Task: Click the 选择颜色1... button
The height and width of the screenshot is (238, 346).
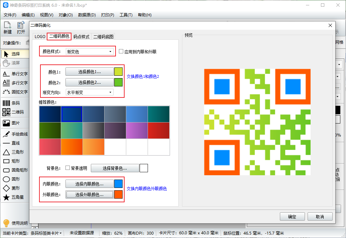Action: click(x=90, y=72)
